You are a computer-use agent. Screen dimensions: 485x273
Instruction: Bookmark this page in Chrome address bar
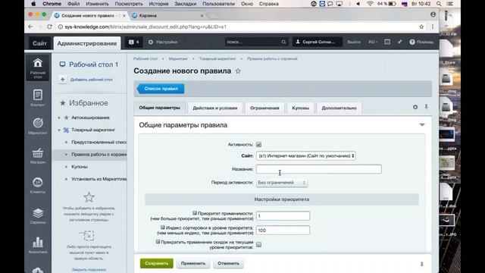[421, 27]
